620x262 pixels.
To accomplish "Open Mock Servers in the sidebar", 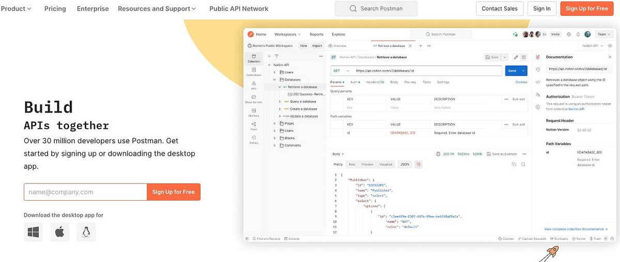I will [x=254, y=98].
